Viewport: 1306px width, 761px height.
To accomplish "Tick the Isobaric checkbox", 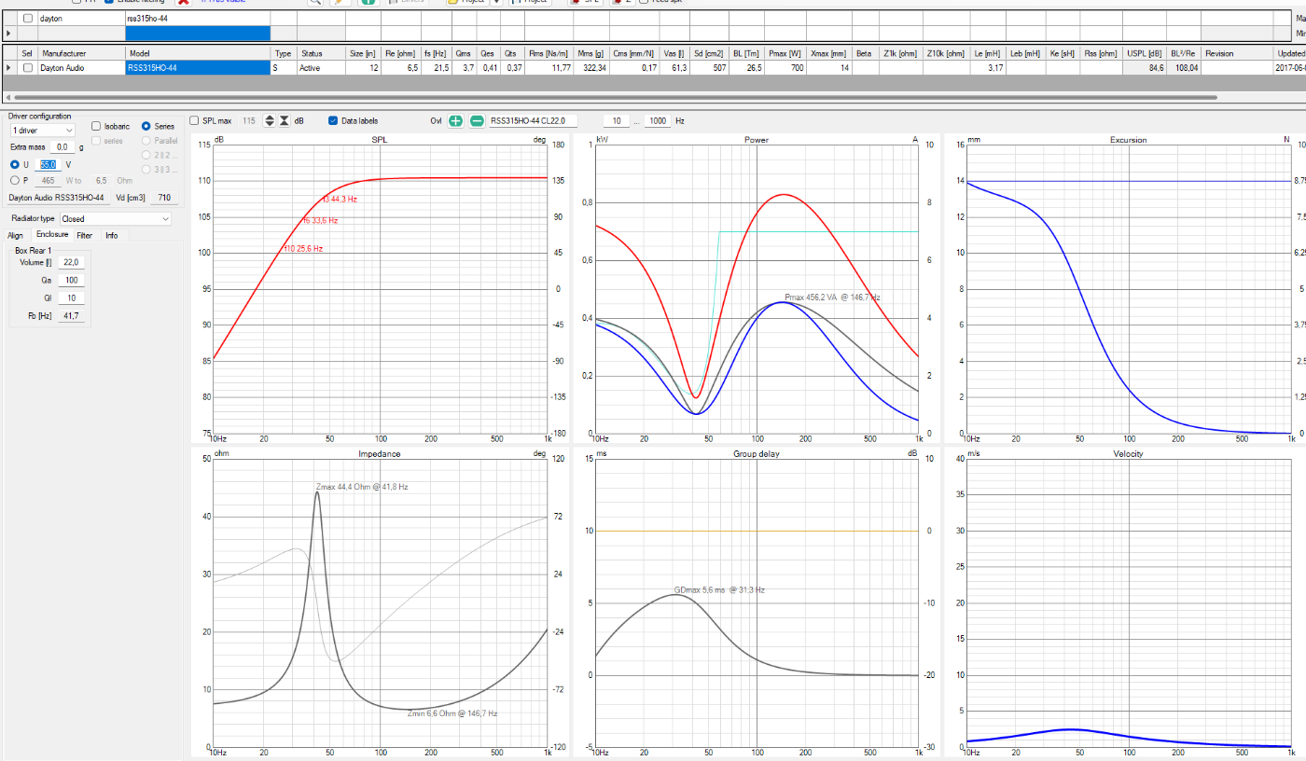I will click(96, 126).
